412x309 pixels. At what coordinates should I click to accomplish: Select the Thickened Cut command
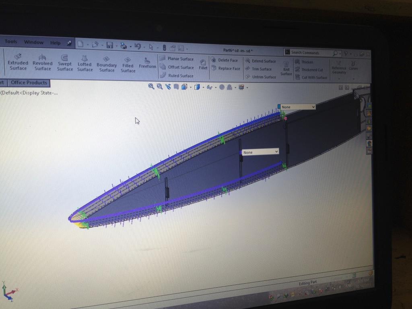click(309, 70)
